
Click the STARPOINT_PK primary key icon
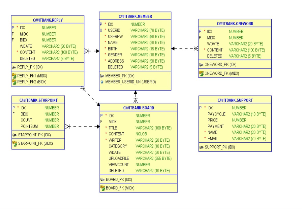point(14,135)
